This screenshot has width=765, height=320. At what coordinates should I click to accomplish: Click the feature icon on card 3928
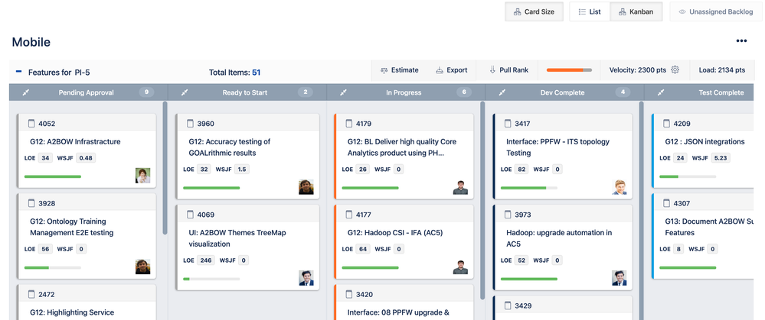(x=31, y=203)
